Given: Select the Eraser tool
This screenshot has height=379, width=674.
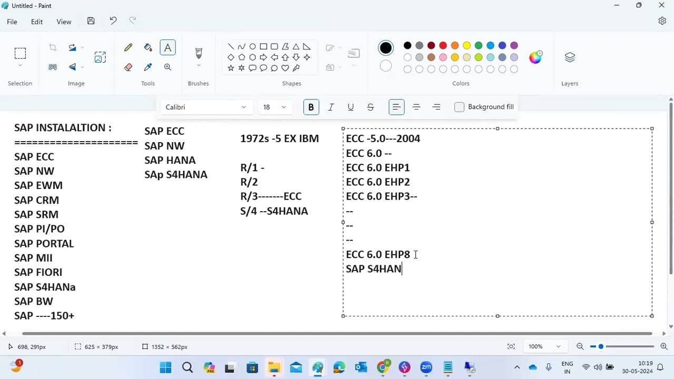Looking at the screenshot, I should [128, 67].
